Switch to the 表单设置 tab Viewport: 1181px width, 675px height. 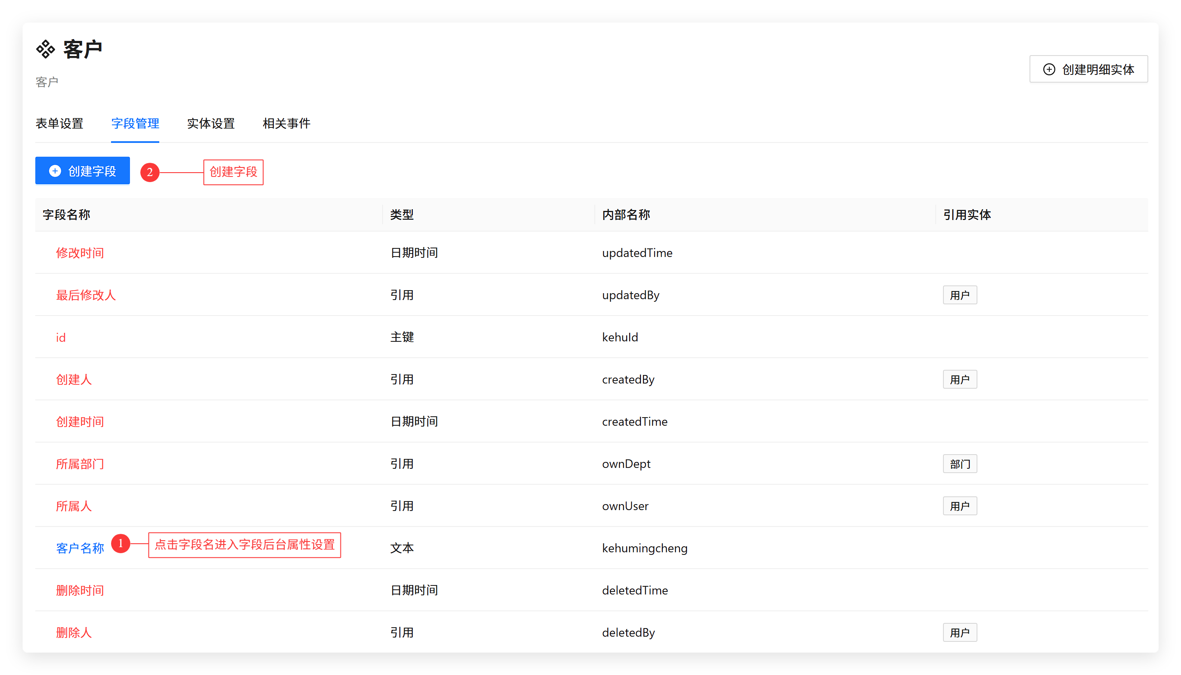tap(59, 123)
